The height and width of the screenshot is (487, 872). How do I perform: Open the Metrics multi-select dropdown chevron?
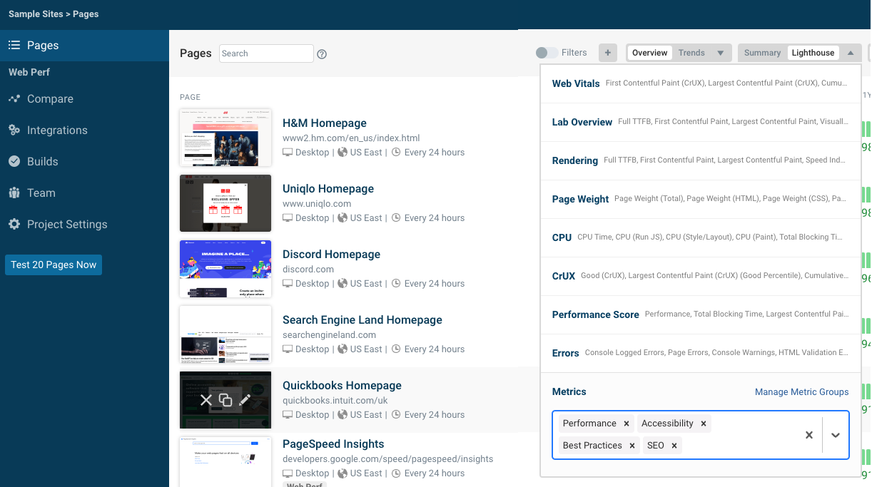tap(836, 435)
